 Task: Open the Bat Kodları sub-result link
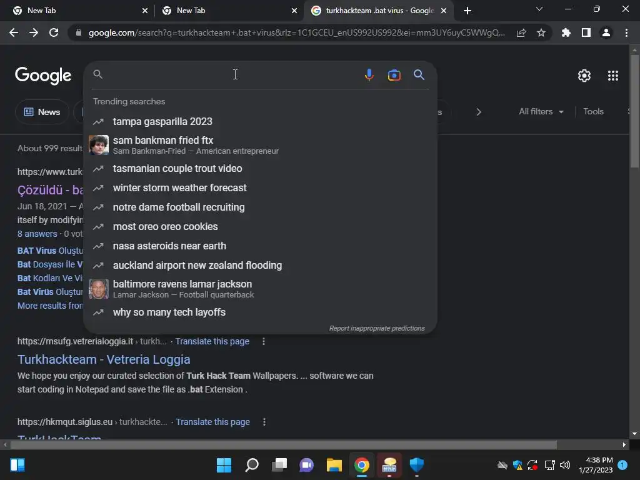[x=50, y=278]
